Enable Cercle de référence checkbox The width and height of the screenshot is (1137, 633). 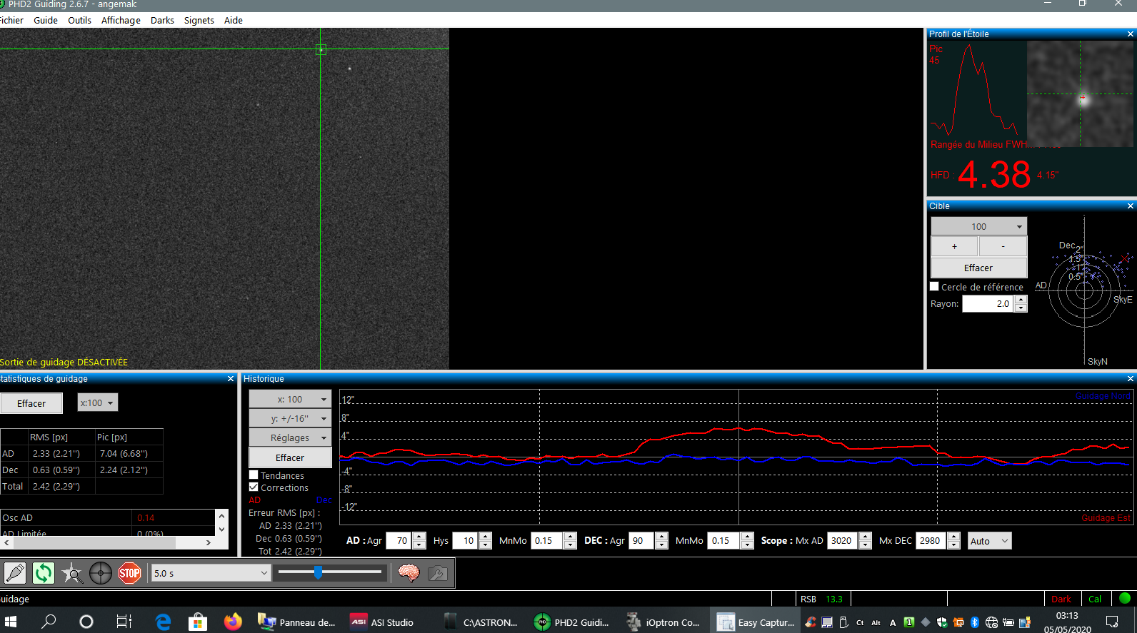934,286
